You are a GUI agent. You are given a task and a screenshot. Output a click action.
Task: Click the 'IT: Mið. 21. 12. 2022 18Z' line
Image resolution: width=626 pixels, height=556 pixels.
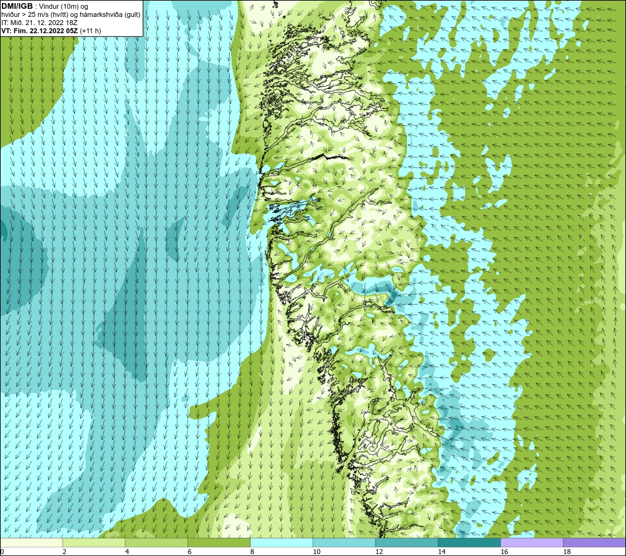(x=39, y=23)
